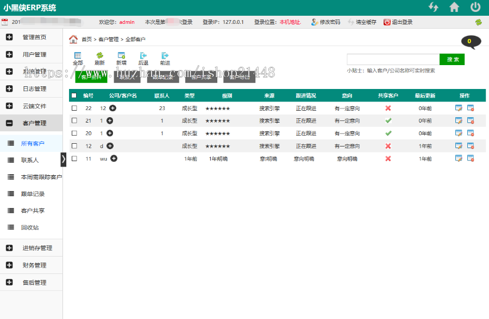Open the calendar icon beside the date

click(5, 22)
